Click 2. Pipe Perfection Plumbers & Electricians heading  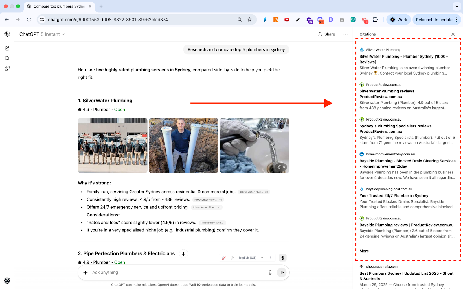(x=126, y=253)
